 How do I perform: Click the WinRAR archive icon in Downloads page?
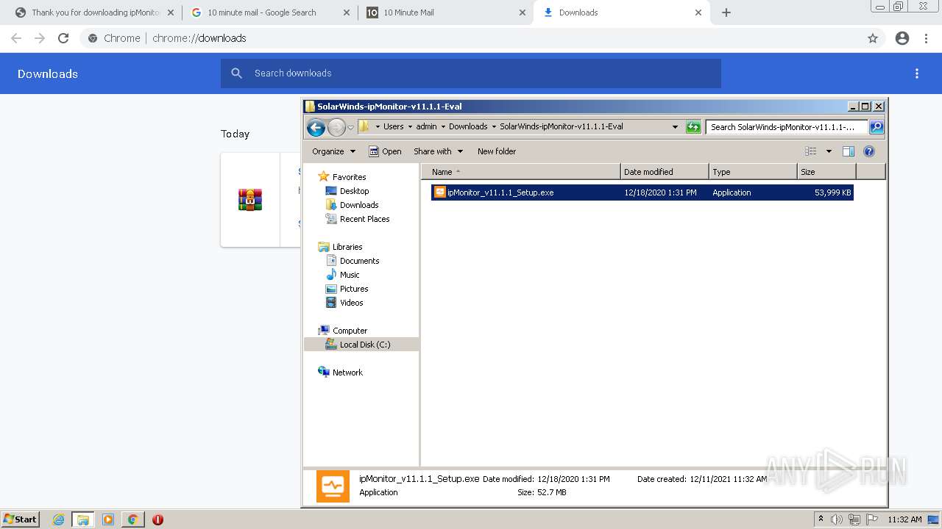(250, 200)
